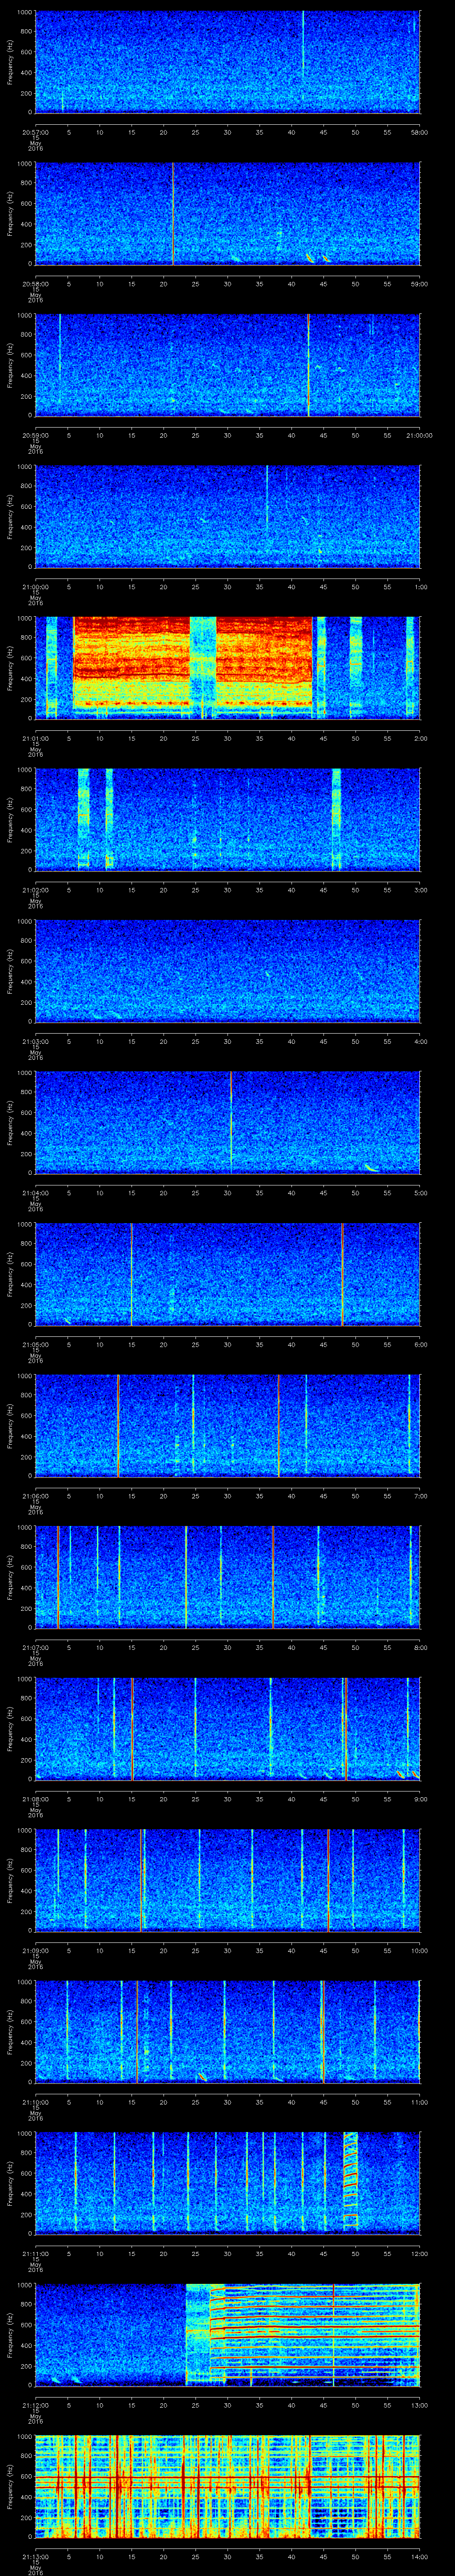
Task: Select the '21:13:00' start time label
Action: [x=35, y=2557]
